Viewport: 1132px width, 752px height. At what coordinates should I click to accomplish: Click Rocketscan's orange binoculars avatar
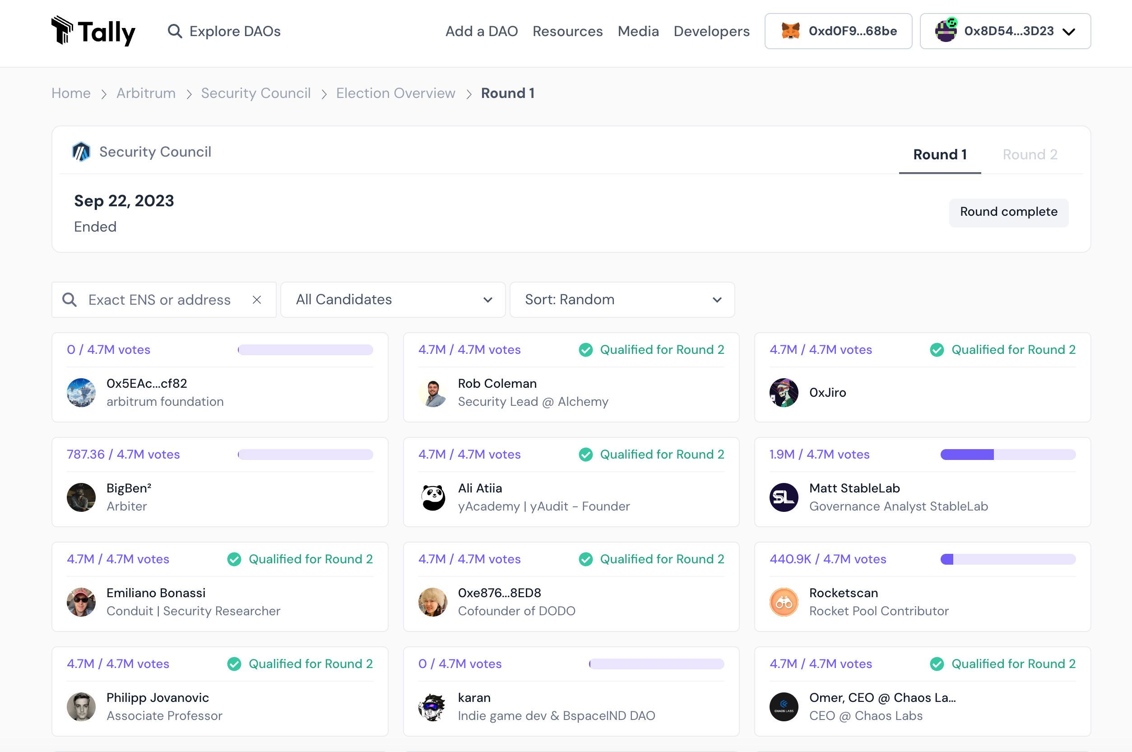coord(784,602)
